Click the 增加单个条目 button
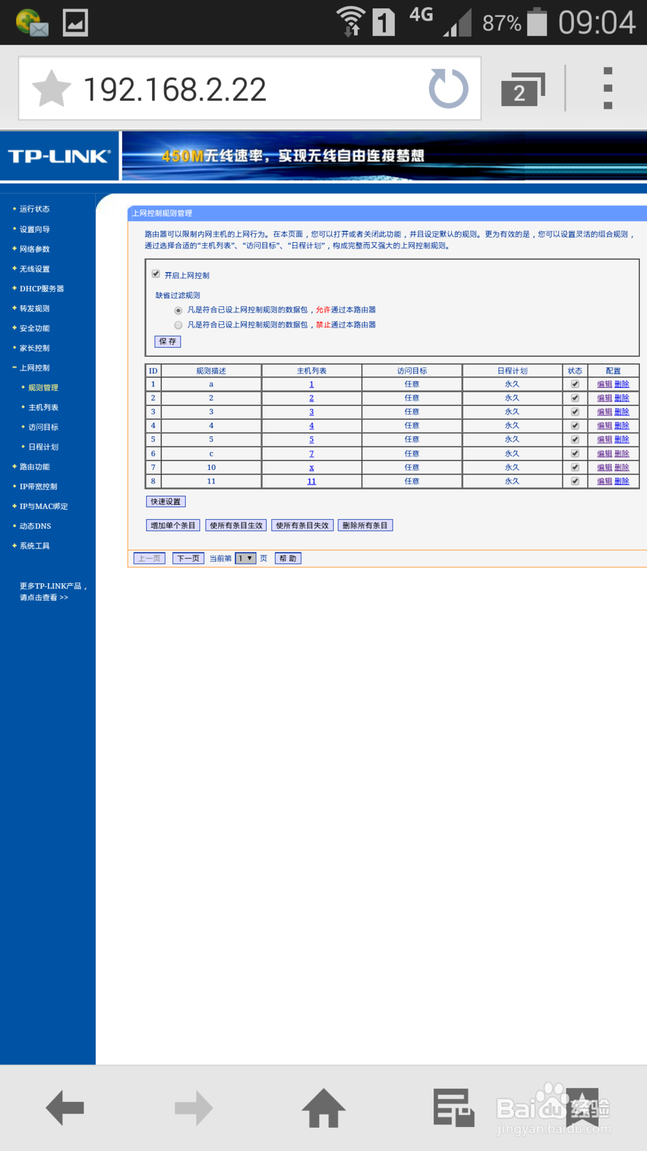The height and width of the screenshot is (1151, 647). point(173,525)
